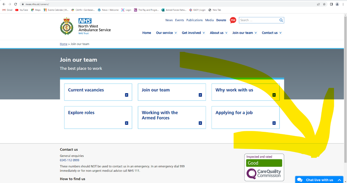Open Publications in the top menu
Viewport: 347px width, 183px height.
(195, 20)
